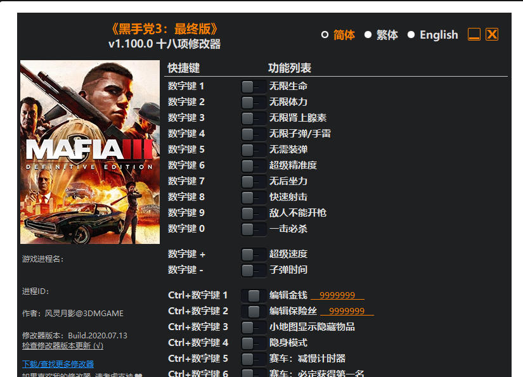Toggle 编辑金钱 switch
523x377 pixels.
[x=253, y=295]
